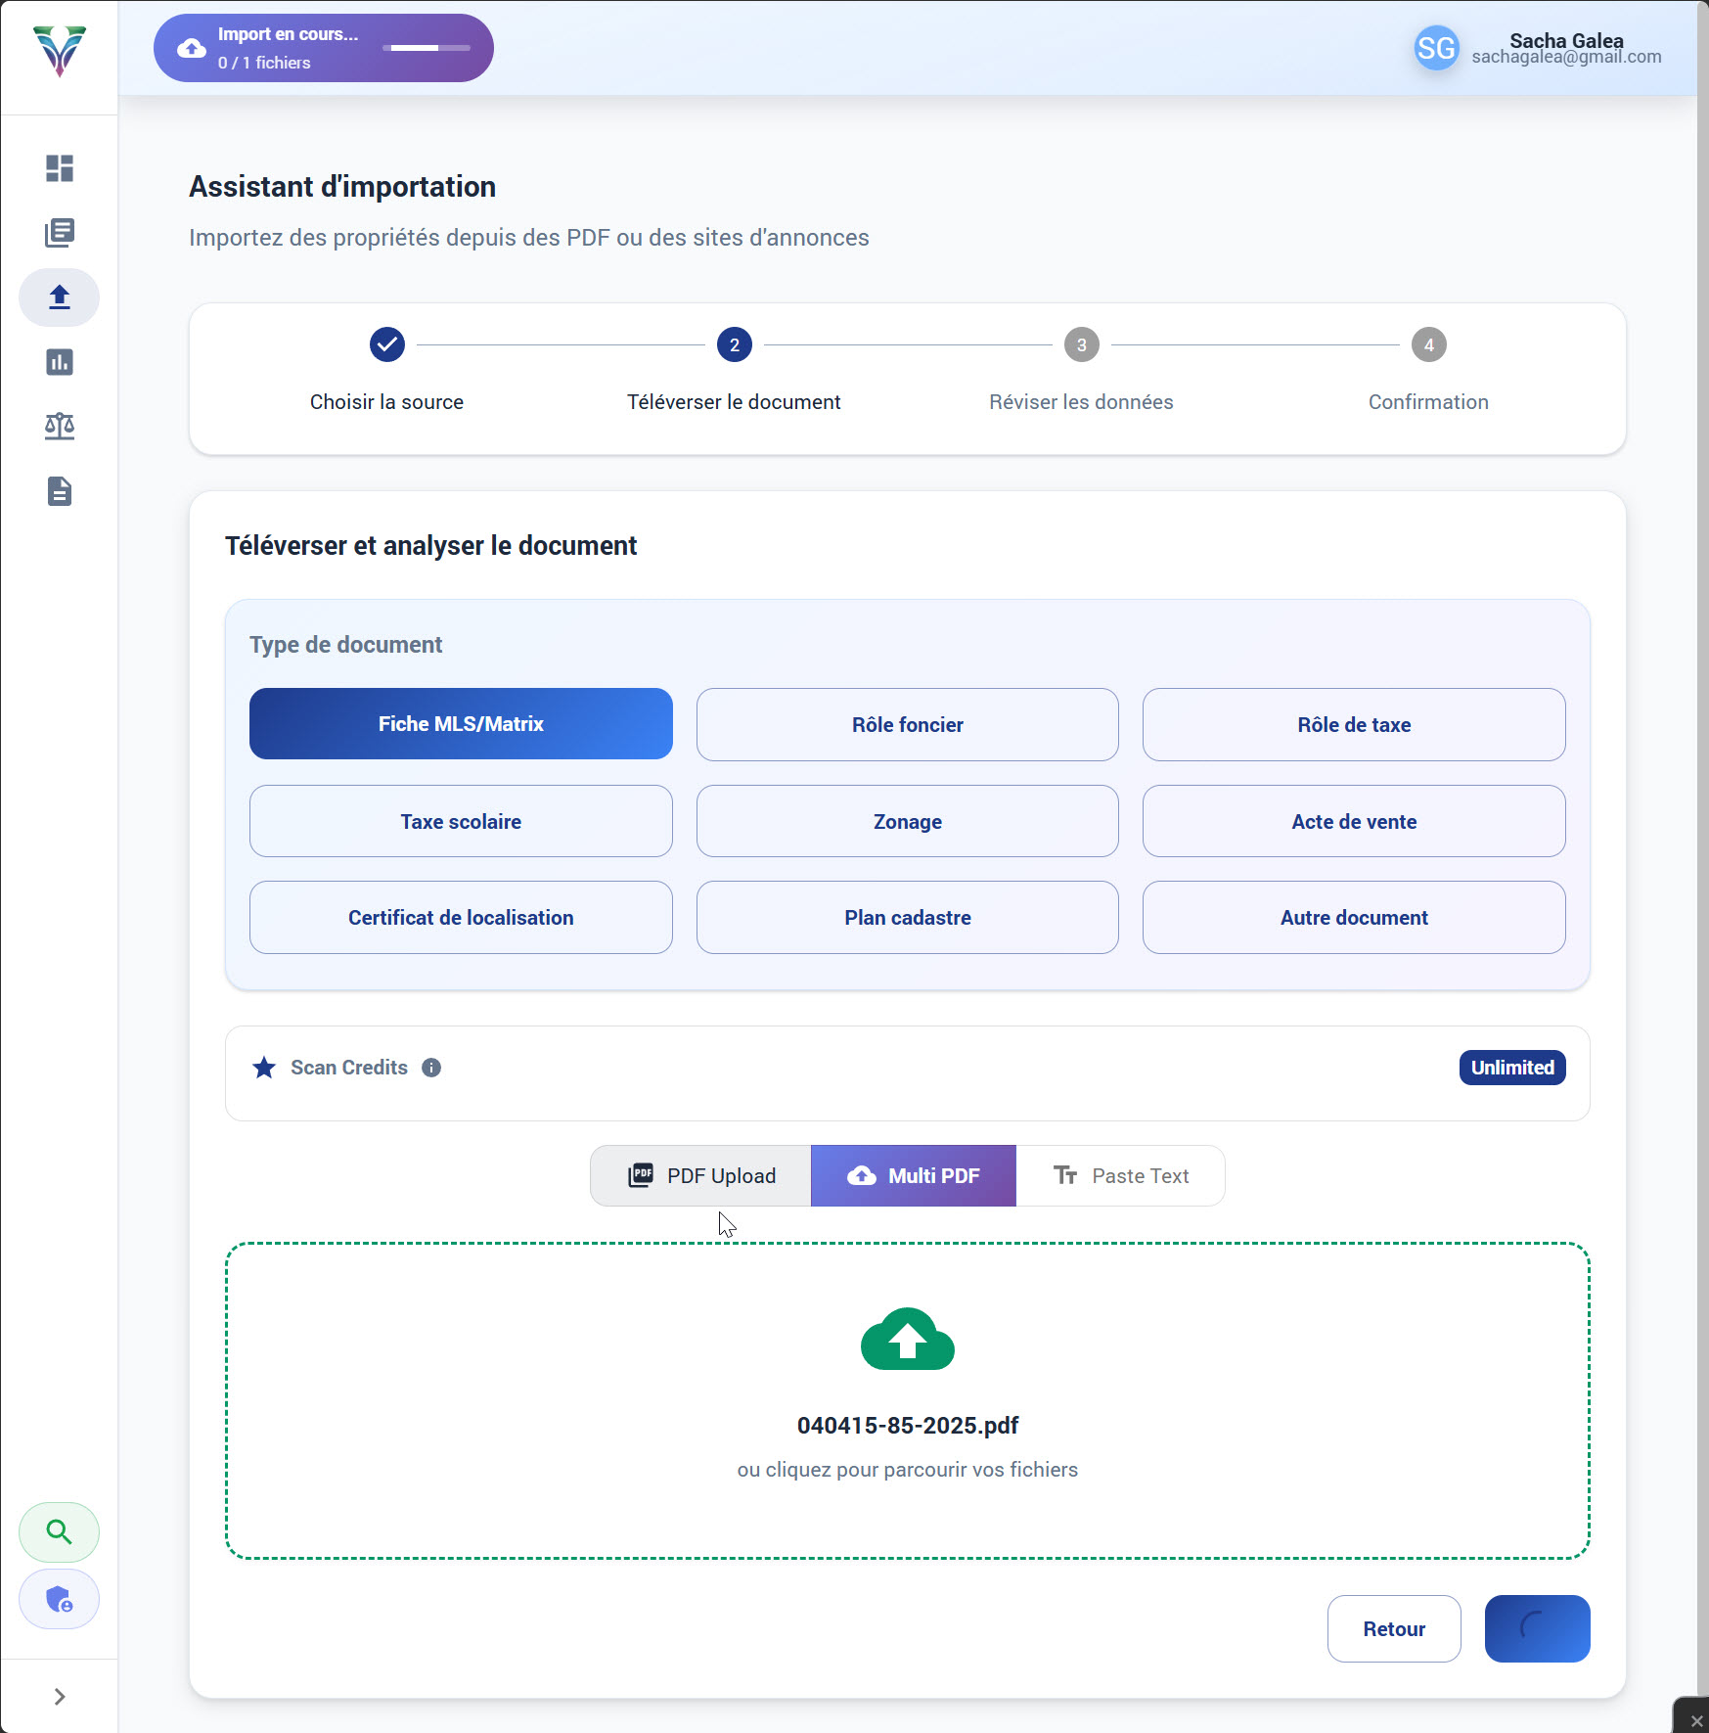
Task: Open the library list icon in sidebar
Action: coord(59,233)
